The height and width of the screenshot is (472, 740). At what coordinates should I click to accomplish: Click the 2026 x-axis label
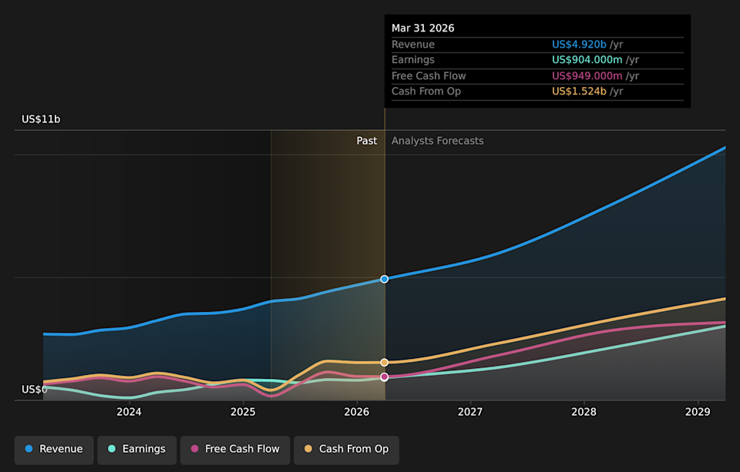tap(356, 412)
